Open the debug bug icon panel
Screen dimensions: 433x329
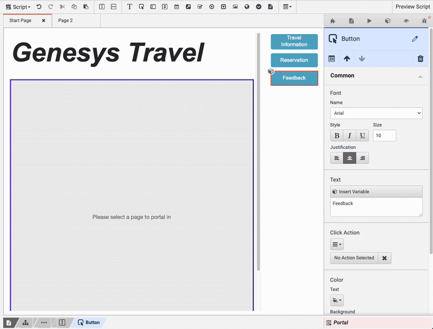(424, 21)
